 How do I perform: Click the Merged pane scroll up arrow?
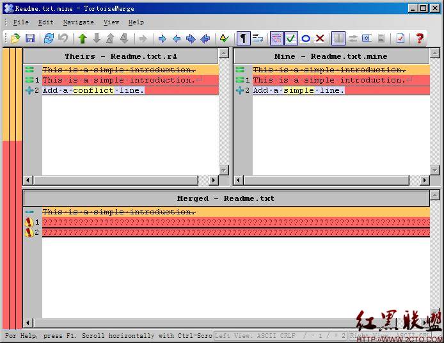point(435,195)
